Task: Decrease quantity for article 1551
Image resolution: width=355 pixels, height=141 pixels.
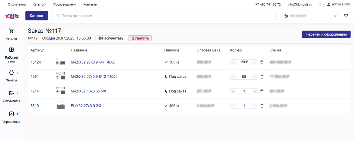Action: (x=233, y=77)
